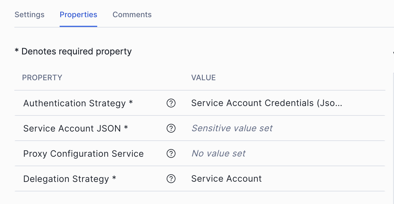Viewport: 394px width, 204px height.
Task: Open help for Authentication Strategy property
Action: point(171,103)
